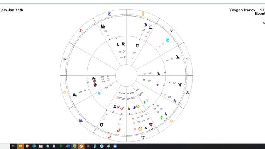
Task: Select the Capricorn sign symbol on the rim
Action: pos(143,137)
